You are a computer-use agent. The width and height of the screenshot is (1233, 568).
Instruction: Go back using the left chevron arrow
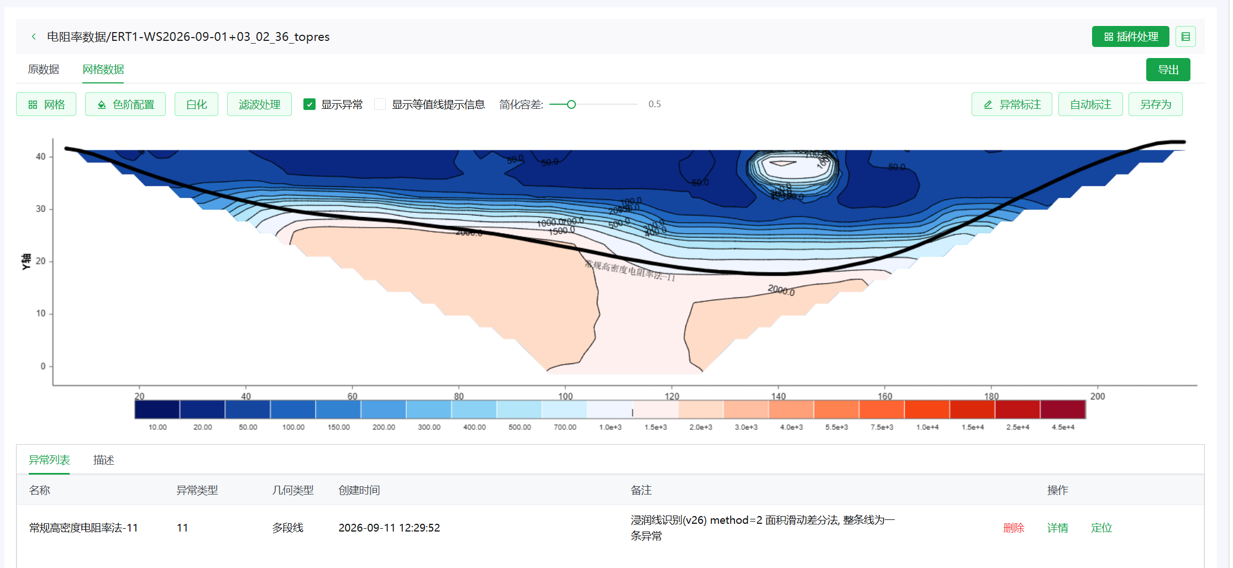pyautogui.click(x=34, y=36)
